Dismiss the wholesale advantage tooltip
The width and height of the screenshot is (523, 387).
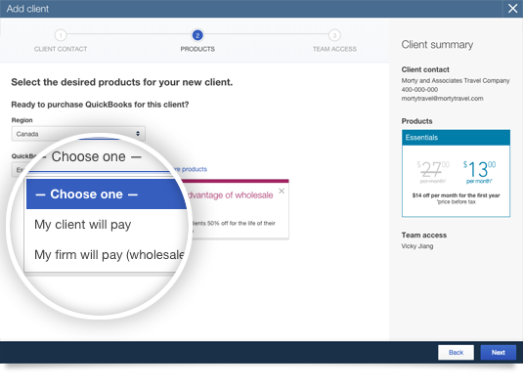[282, 191]
